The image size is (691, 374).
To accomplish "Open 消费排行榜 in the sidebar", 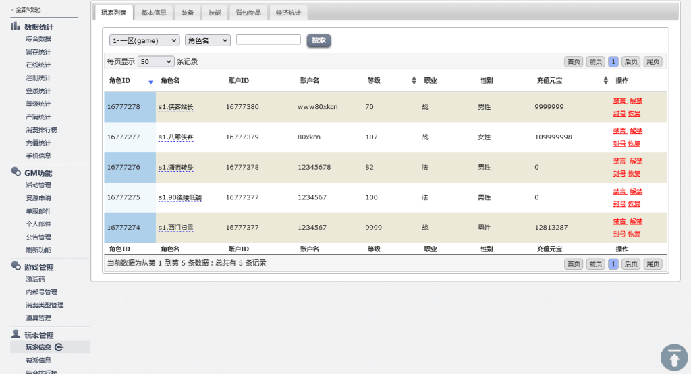I will click(x=41, y=130).
